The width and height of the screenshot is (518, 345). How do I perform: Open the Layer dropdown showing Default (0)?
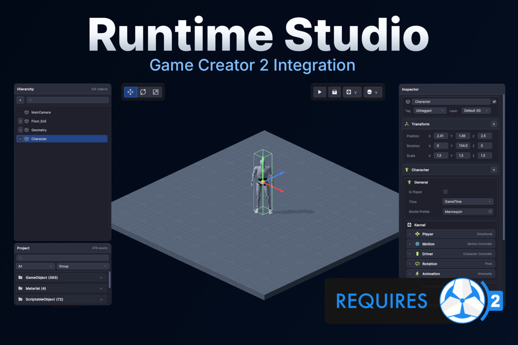click(x=476, y=110)
